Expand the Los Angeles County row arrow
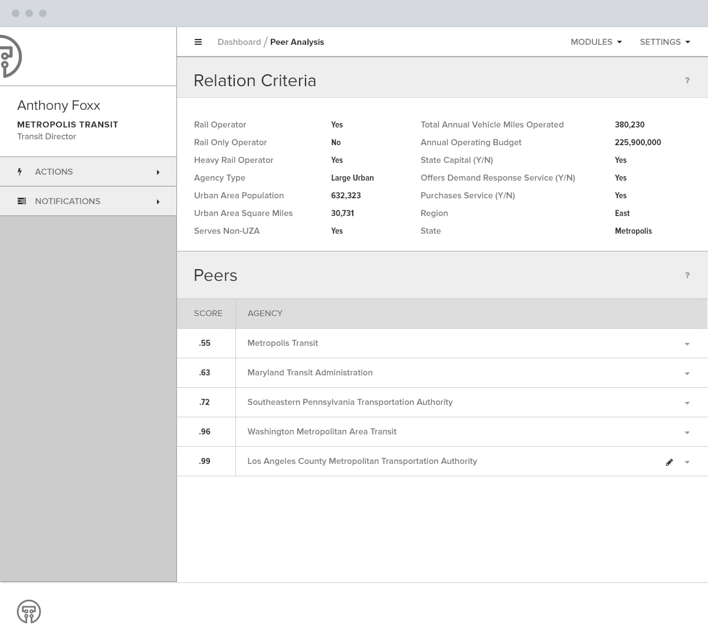The width and height of the screenshot is (708, 641). pos(687,462)
